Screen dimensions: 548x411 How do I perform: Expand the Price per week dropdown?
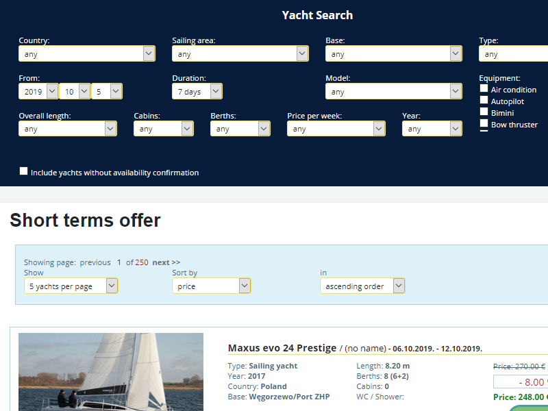[x=336, y=129]
